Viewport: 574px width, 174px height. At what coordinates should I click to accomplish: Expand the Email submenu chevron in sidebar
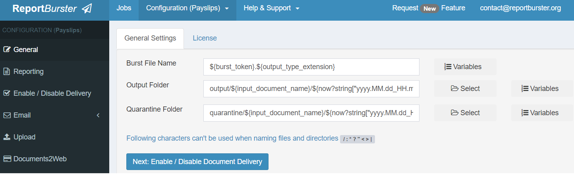click(98, 115)
